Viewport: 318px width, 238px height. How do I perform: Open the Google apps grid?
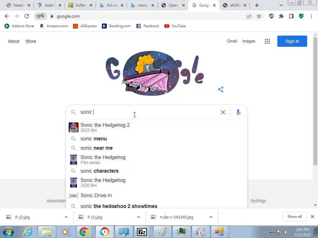pyautogui.click(x=267, y=41)
